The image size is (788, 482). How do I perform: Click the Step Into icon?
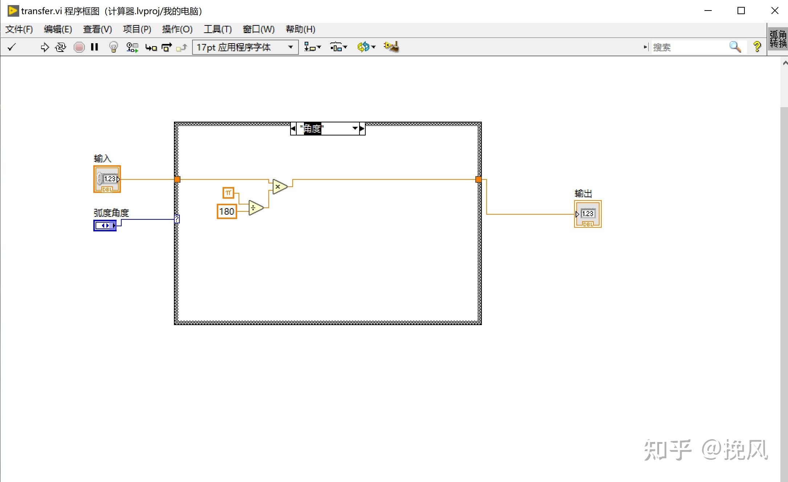click(151, 47)
